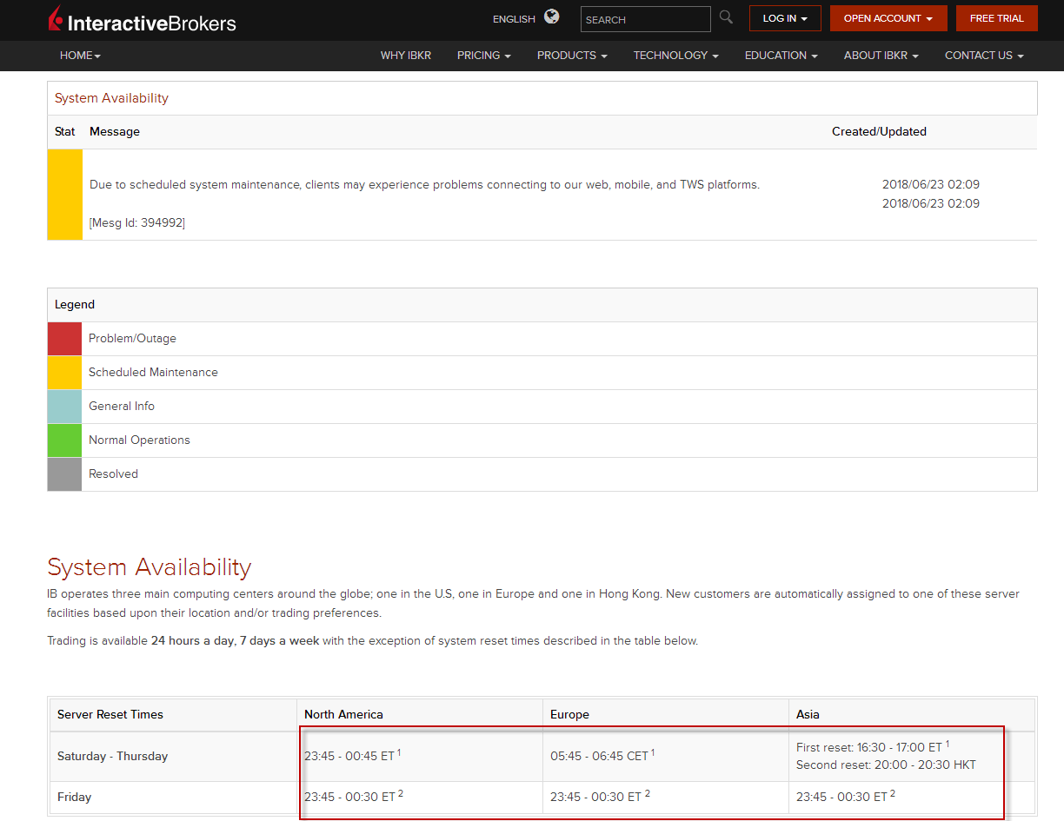
Task: Expand the CONTACT US menu
Action: click(x=984, y=56)
